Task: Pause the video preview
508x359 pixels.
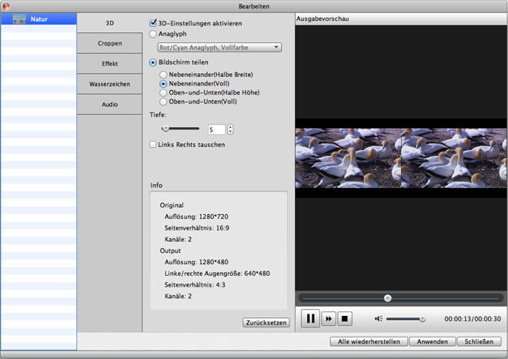Action: click(310, 318)
